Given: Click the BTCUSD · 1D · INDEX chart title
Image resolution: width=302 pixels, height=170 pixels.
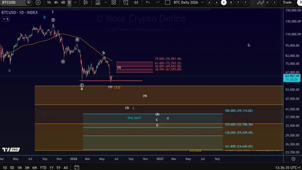Looking at the screenshot, I should (x=20, y=12).
